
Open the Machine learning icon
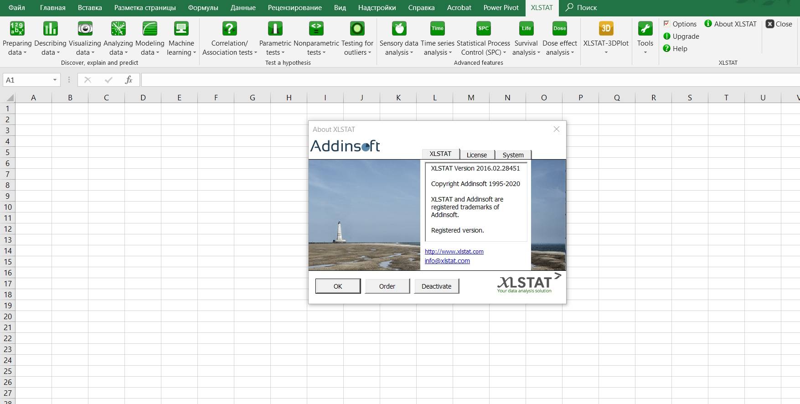click(181, 29)
